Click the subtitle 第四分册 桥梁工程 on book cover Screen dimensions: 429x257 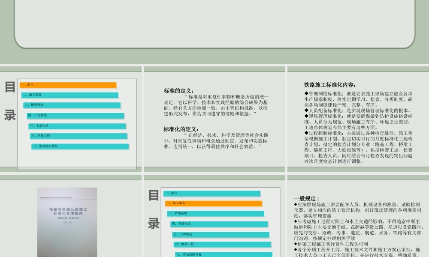(x=68, y=218)
